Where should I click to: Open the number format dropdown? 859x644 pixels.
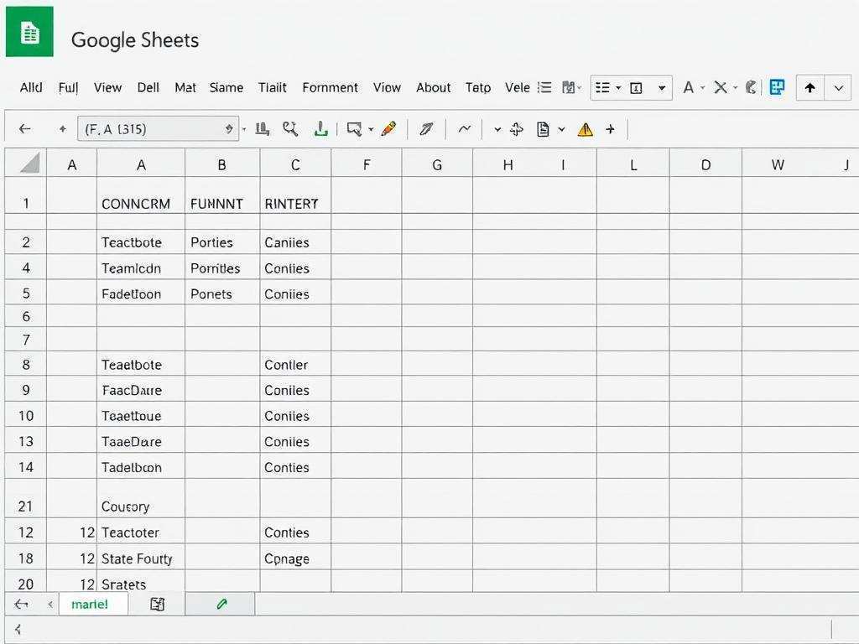[x=662, y=87]
